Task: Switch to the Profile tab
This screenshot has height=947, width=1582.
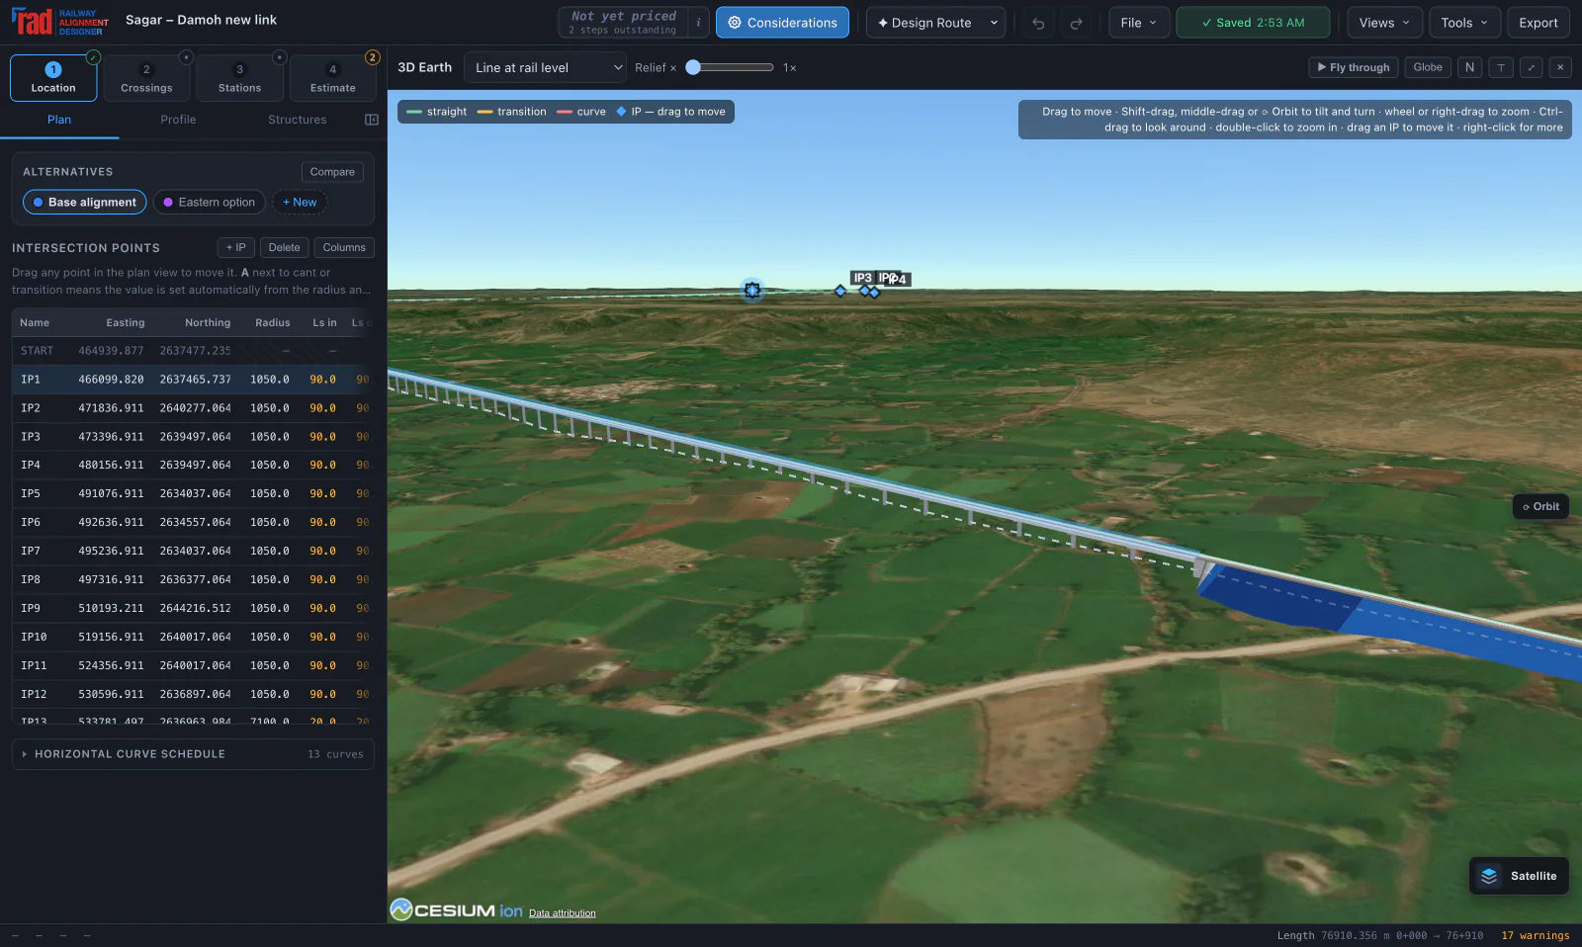Action: 178,120
